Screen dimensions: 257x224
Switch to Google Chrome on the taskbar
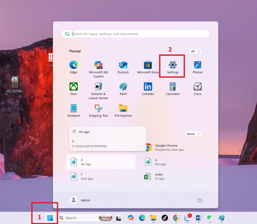[x=176, y=218]
